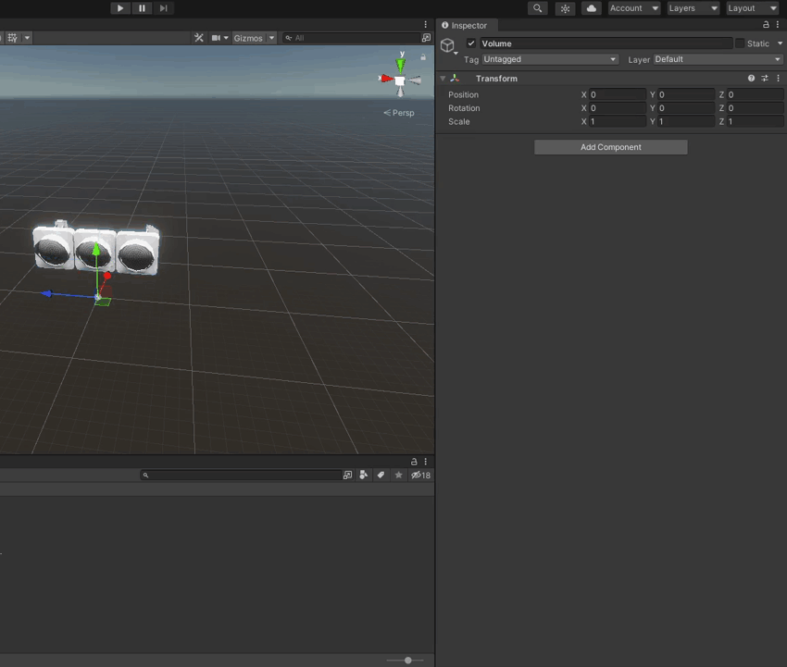Open the Gizmos dropdown
Image resolution: width=787 pixels, height=667 pixels.
251,38
